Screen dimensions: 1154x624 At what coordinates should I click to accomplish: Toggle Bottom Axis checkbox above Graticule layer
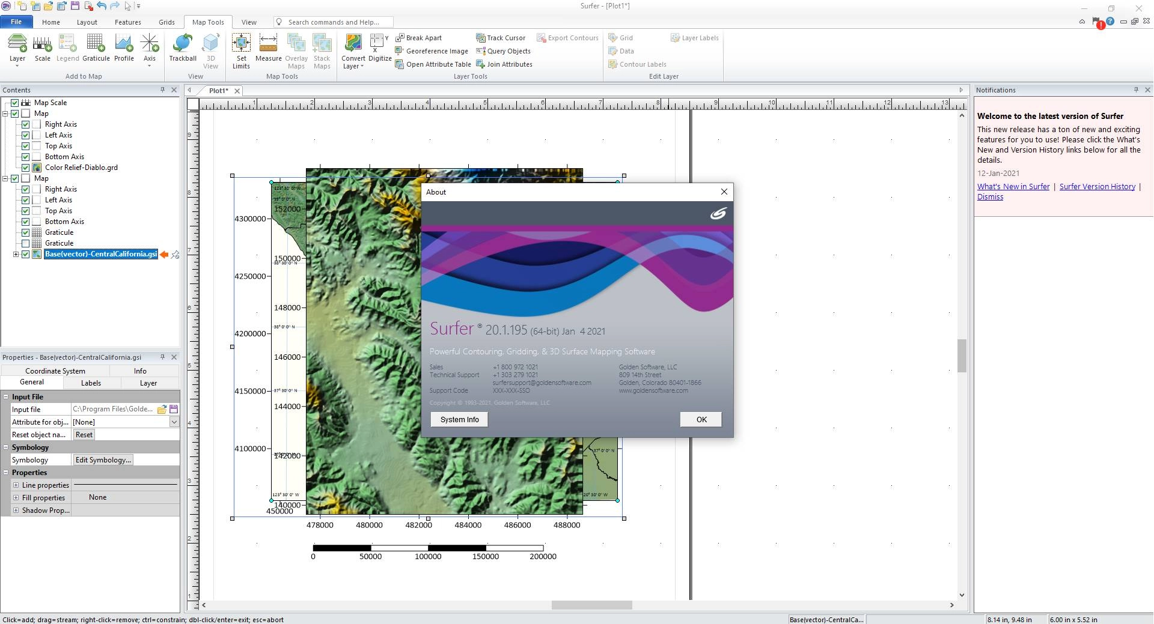click(x=26, y=222)
